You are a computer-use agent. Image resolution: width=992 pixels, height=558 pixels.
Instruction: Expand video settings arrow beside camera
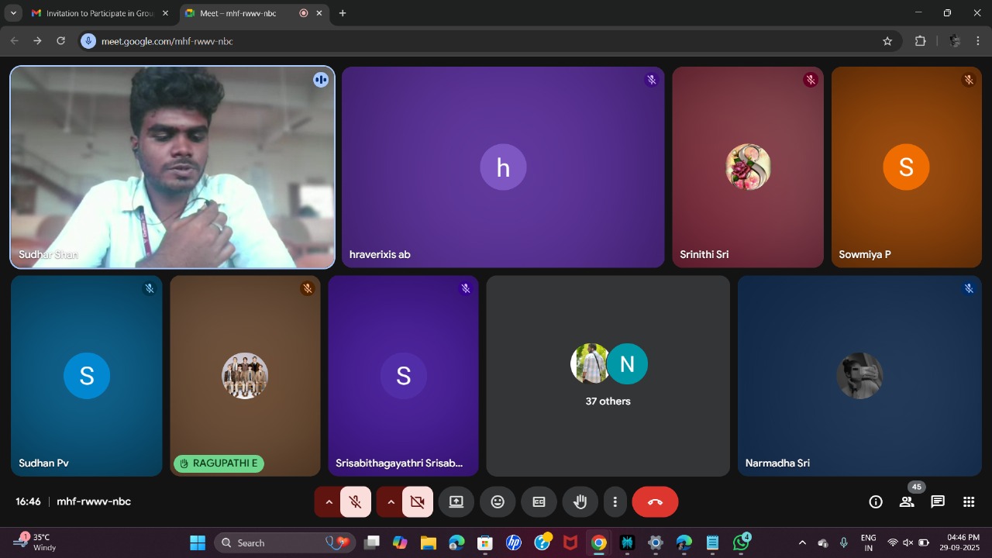pyautogui.click(x=391, y=502)
